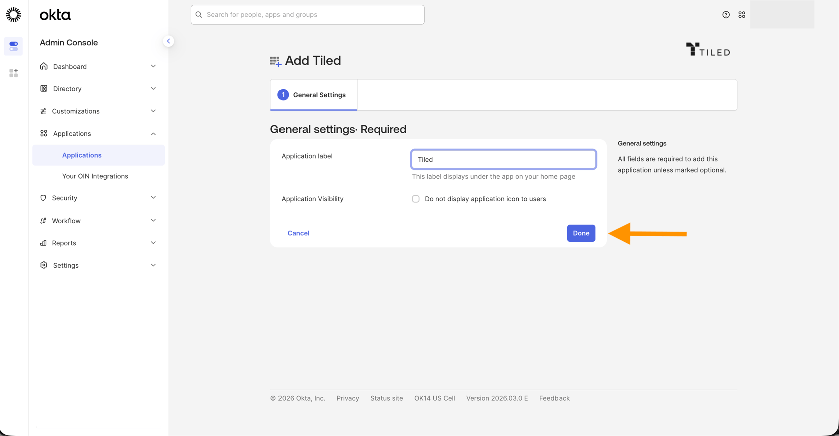This screenshot has width=839, height=436.
Task: Click the Workflow icon in sidebar
Action: tap(43, 221)
